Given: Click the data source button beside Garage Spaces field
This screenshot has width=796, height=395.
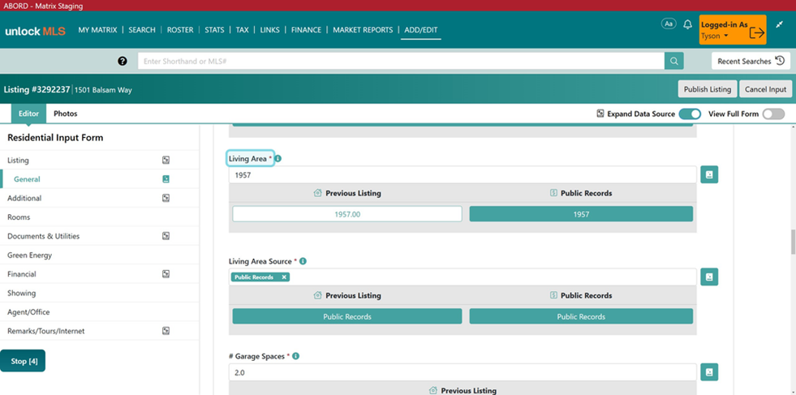Looking at the screenshot, I should [x=709, y=372].
